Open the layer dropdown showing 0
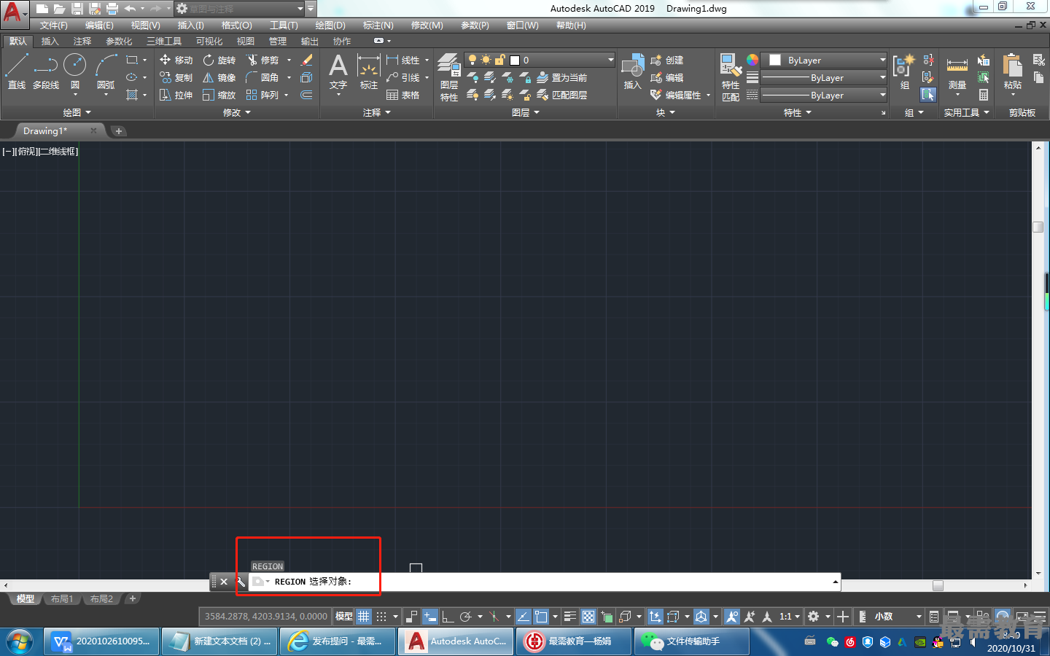This screenshot has height=656, width=1050. 540,60
